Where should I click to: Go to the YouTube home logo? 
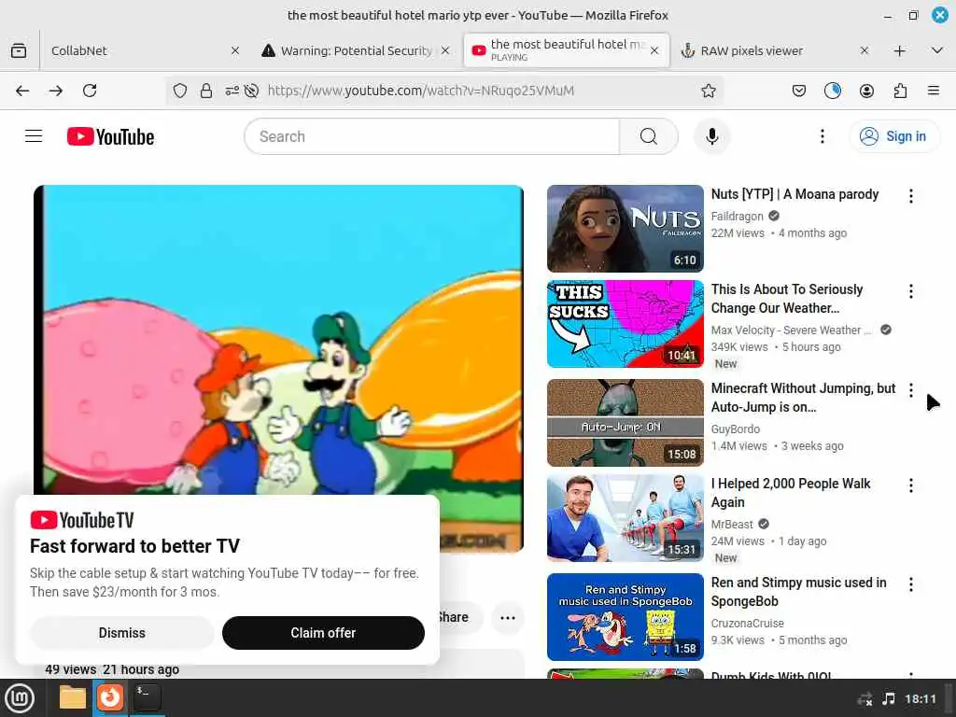(110, 136)
